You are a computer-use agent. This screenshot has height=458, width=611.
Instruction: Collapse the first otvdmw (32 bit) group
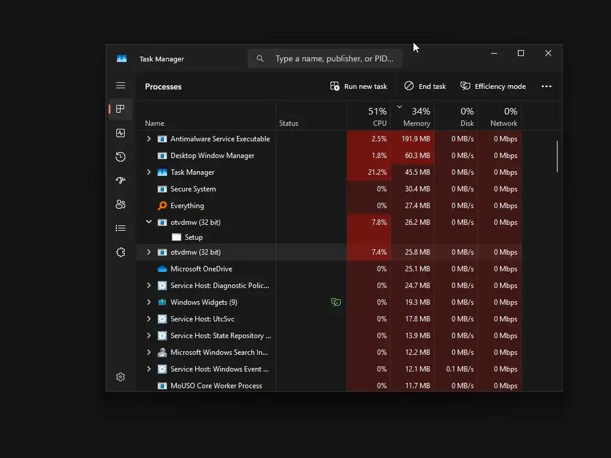149,222
